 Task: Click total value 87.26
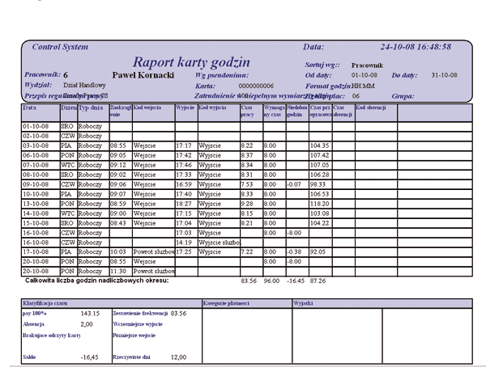point(318,281)
